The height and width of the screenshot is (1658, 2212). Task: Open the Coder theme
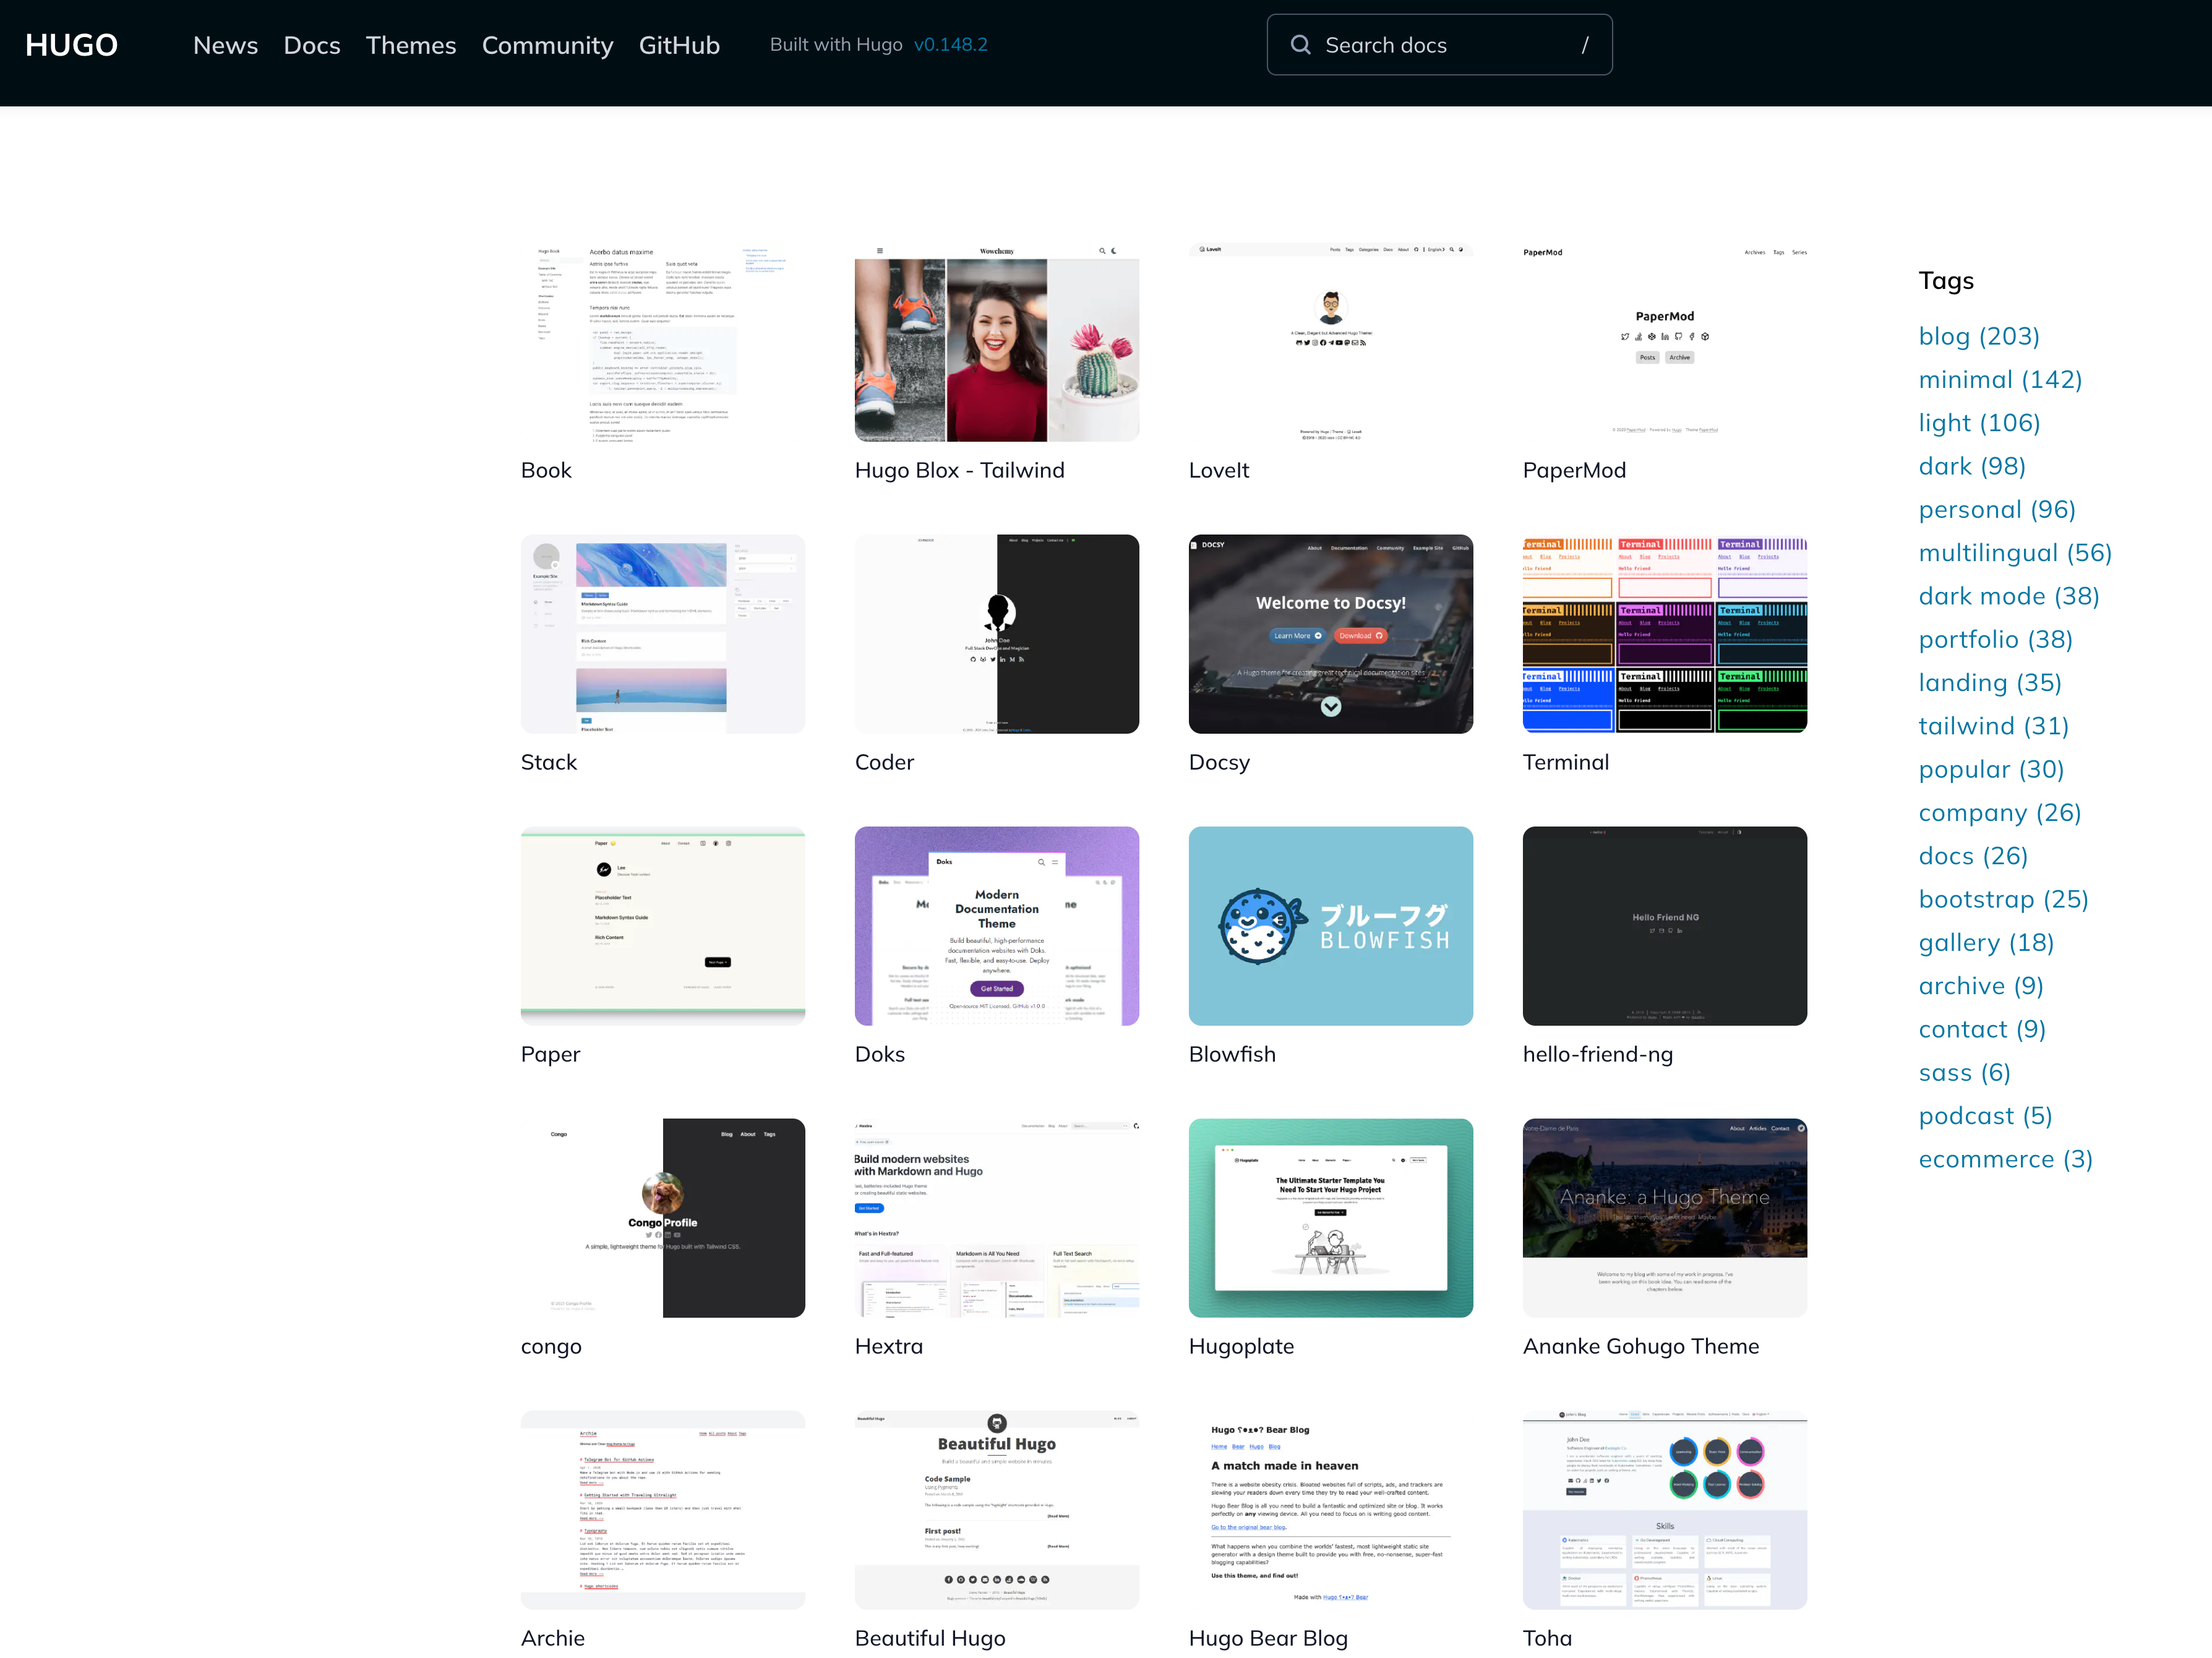[x=996, y=633]
